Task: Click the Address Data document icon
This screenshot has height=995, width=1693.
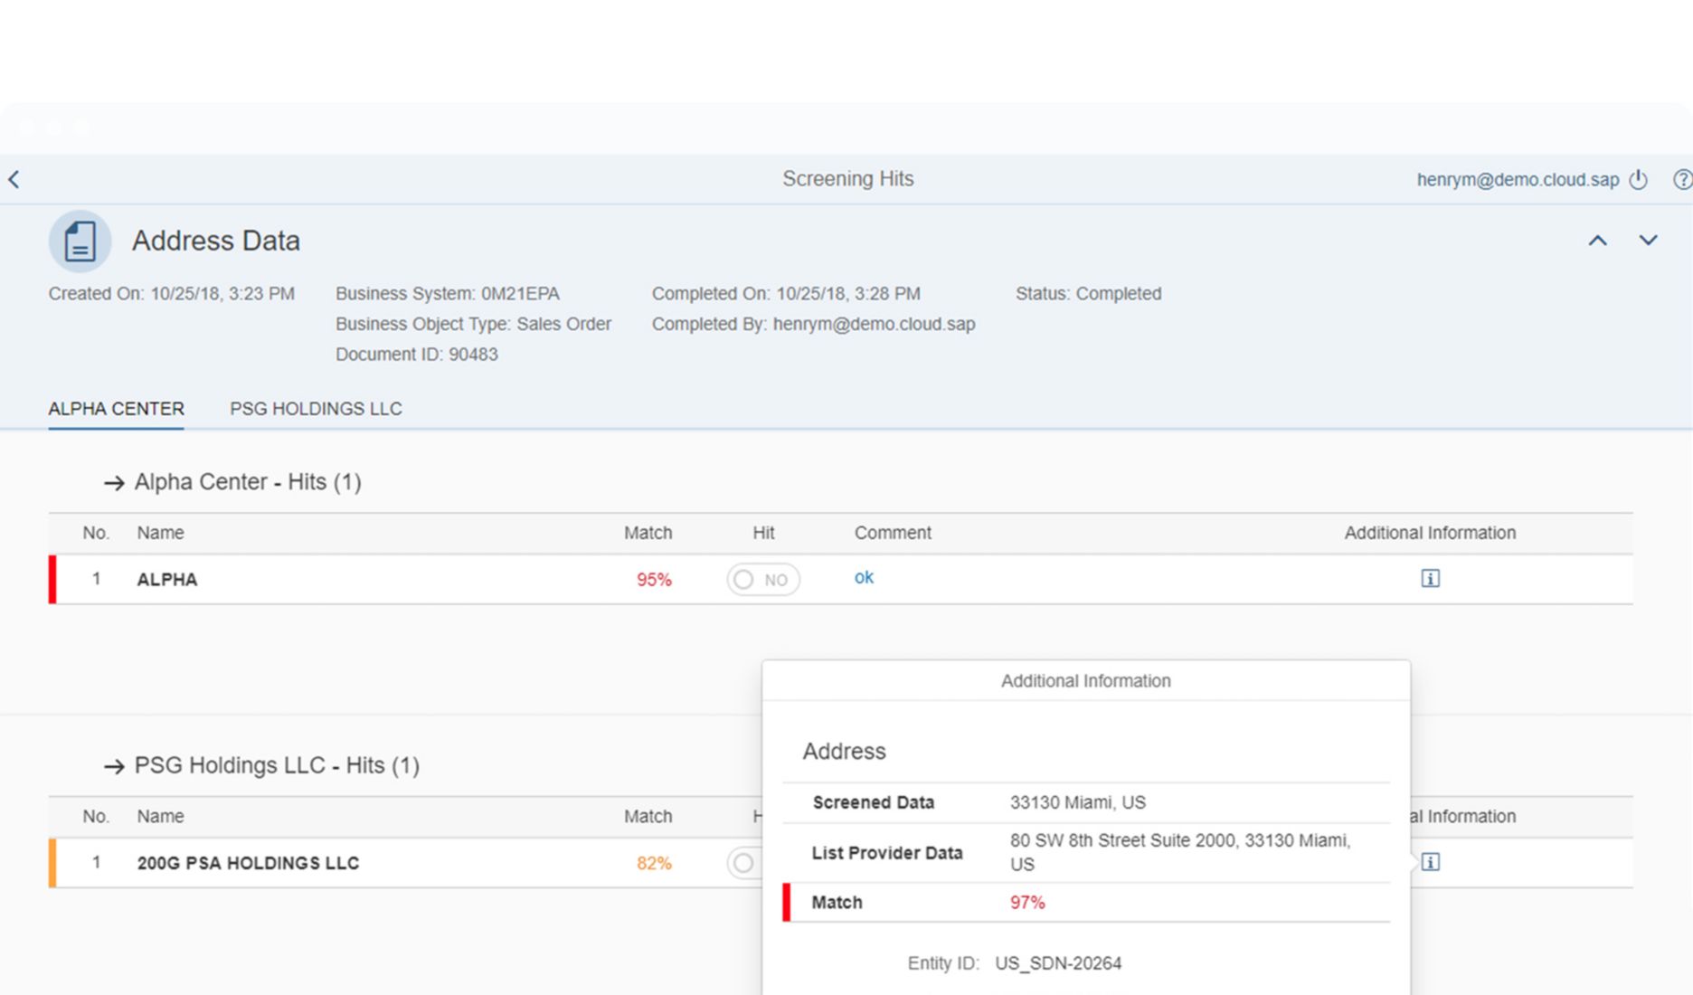Action: point(80,242)
